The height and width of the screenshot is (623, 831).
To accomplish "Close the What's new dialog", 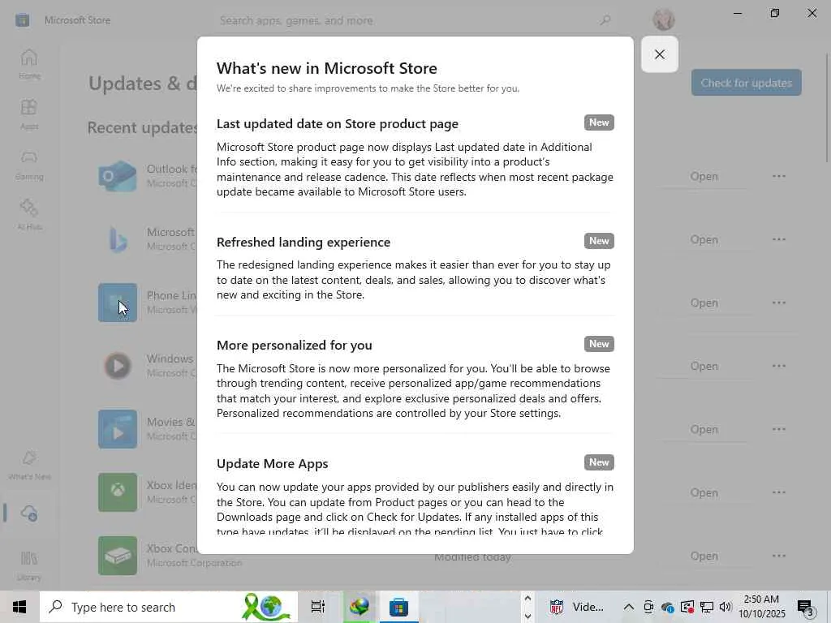I will (x=659, y=54).
